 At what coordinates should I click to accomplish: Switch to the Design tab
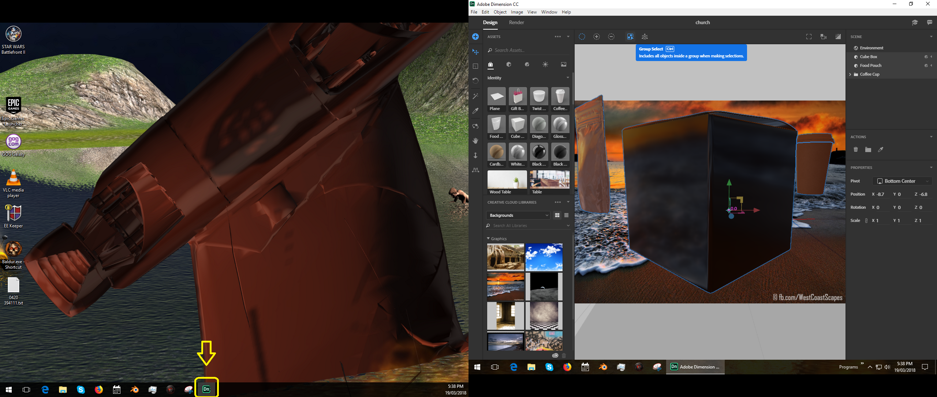pyautogui.click(x=490, y=22)
